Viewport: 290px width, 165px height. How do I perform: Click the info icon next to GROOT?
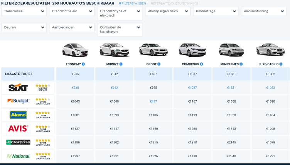point(158,64)
